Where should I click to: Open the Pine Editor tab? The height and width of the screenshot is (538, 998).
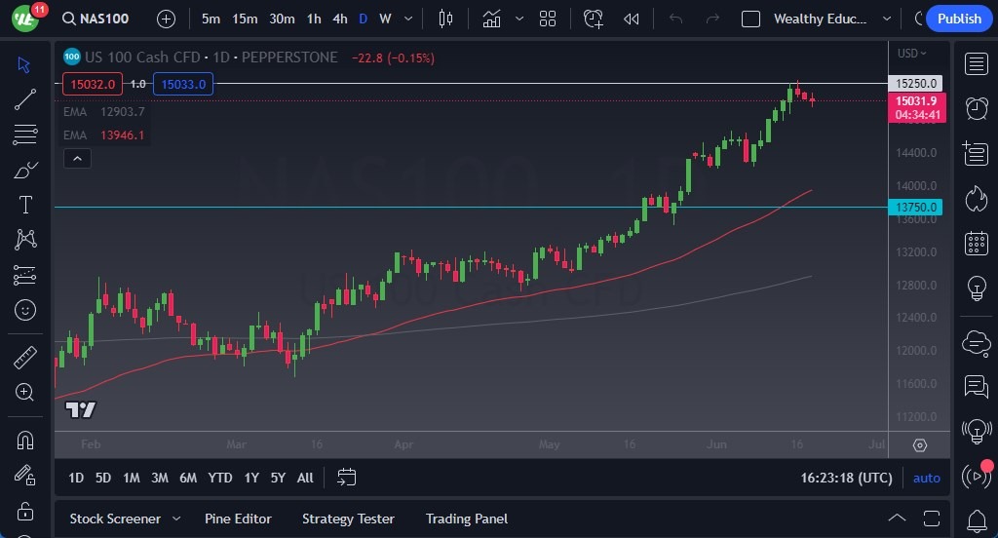point(238,519)
